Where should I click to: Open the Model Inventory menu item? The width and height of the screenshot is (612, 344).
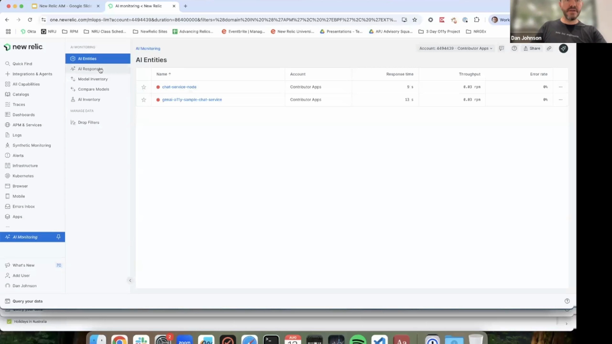pyautogui.click(x=93, y=79)
